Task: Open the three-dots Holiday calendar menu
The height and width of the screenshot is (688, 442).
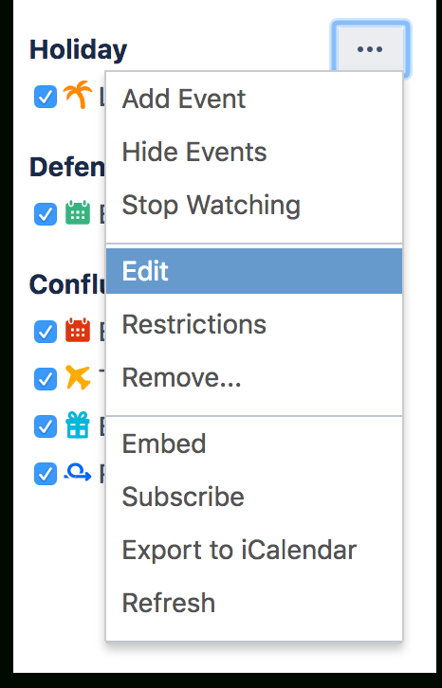Action: click(370, 48)
